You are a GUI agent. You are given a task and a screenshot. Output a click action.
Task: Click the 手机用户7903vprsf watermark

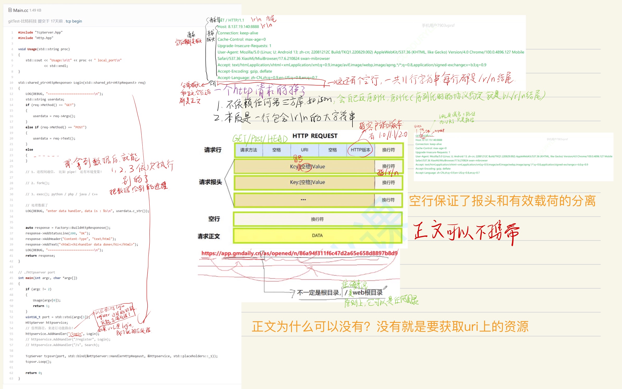438,26
